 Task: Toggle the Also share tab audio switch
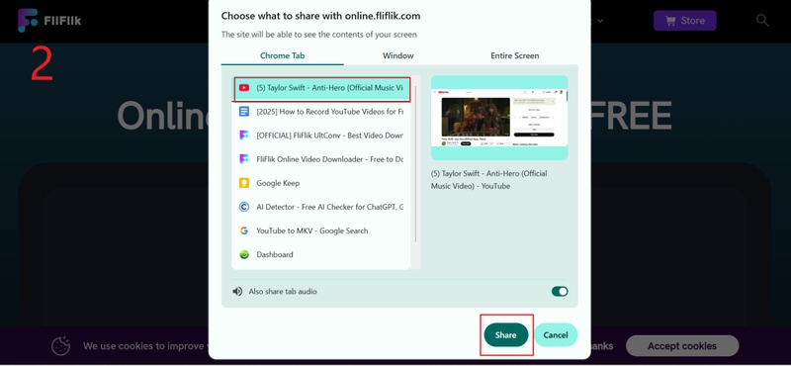point(560,291)
